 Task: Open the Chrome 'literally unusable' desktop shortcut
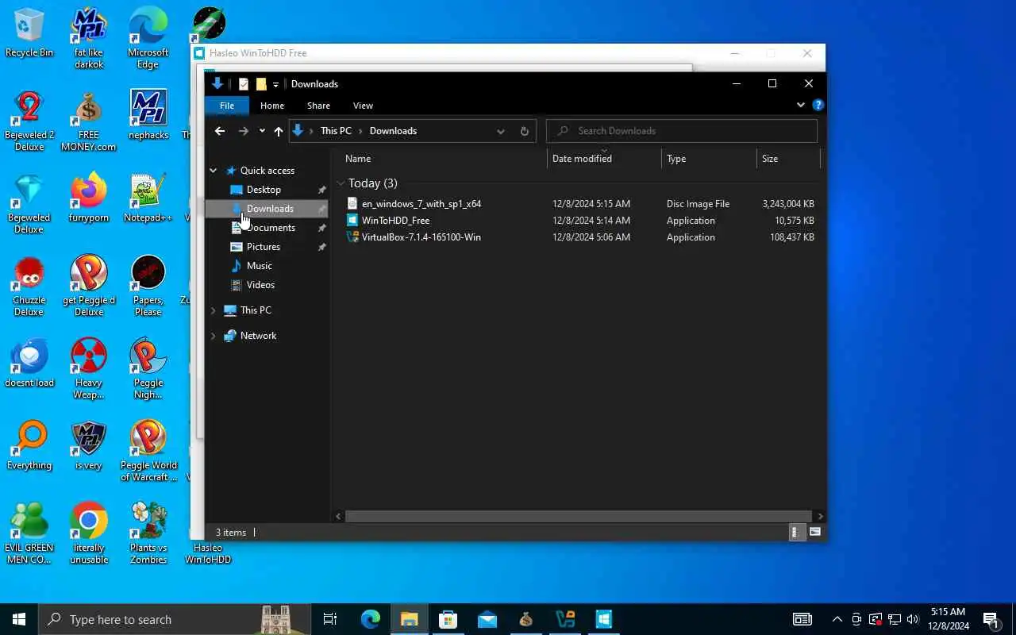click(89, 533)
